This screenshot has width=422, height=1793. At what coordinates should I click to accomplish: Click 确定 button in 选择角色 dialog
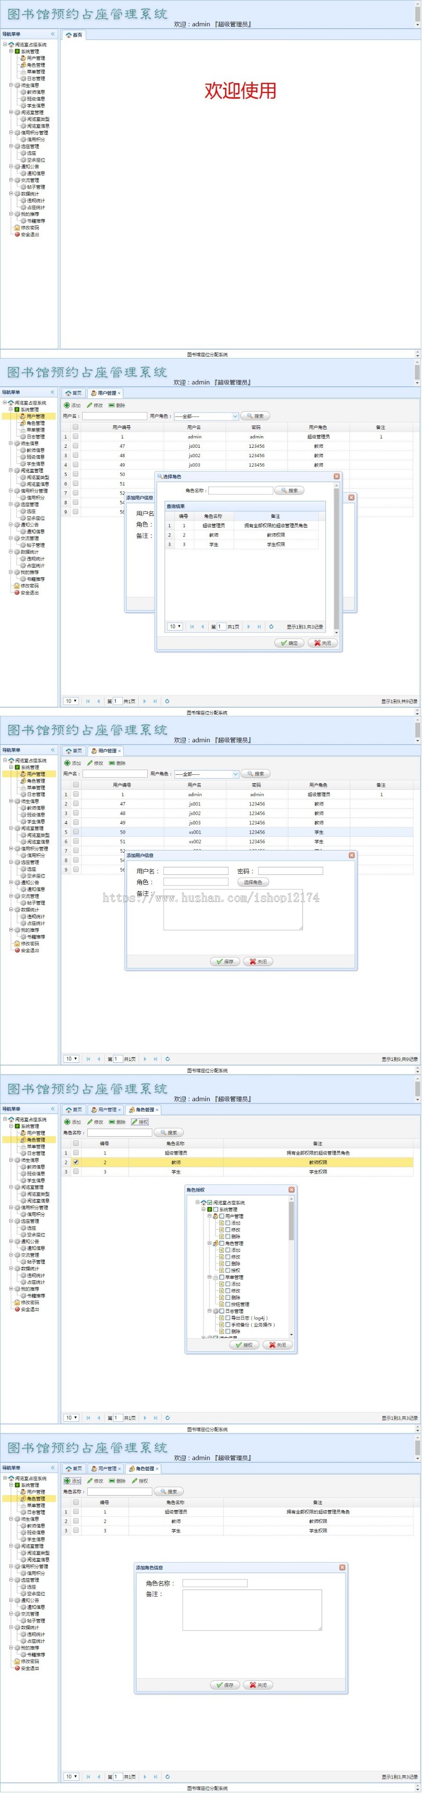coord(289,643)
